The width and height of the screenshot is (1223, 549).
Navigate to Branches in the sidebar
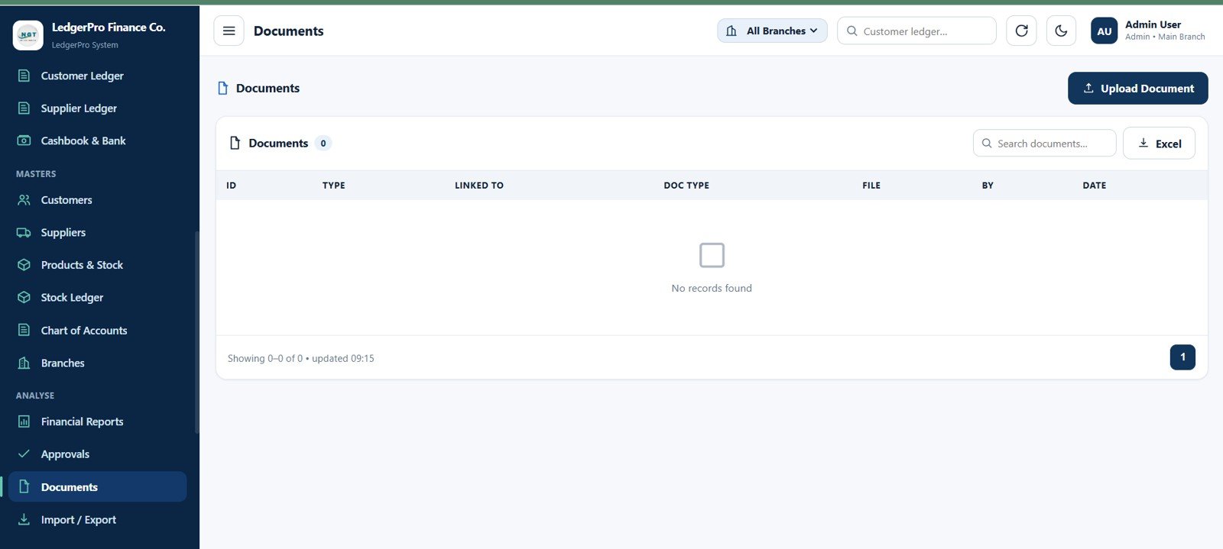(98, 363)
